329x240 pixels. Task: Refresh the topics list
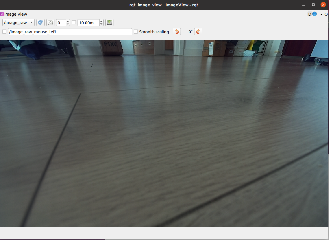41,23
